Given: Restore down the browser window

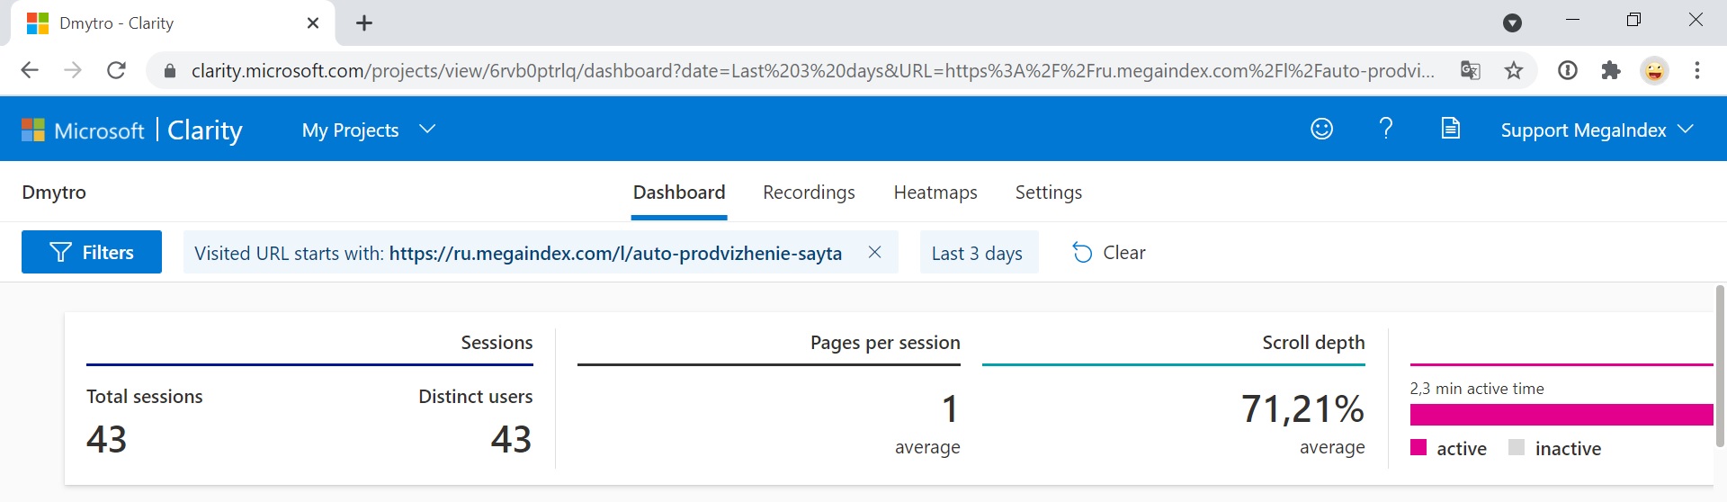Looking at the screenshot, I should (1634, 20).
